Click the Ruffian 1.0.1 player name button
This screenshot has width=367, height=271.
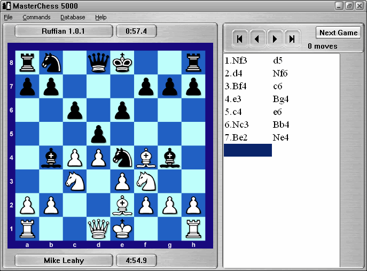pos(64,31)
